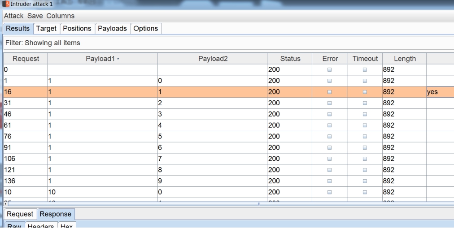This screenshot has width=454, height=228.
Task: Select Payload1 value 10 cell
Action: click(102, 192)
